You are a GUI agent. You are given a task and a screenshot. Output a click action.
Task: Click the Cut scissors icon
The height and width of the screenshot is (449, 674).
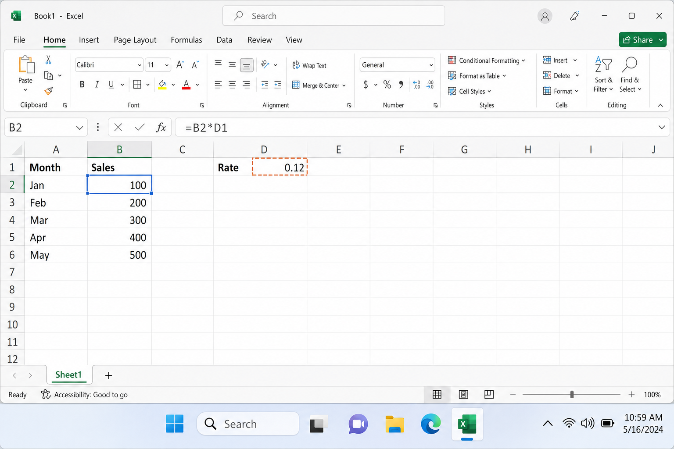[48, 60]
